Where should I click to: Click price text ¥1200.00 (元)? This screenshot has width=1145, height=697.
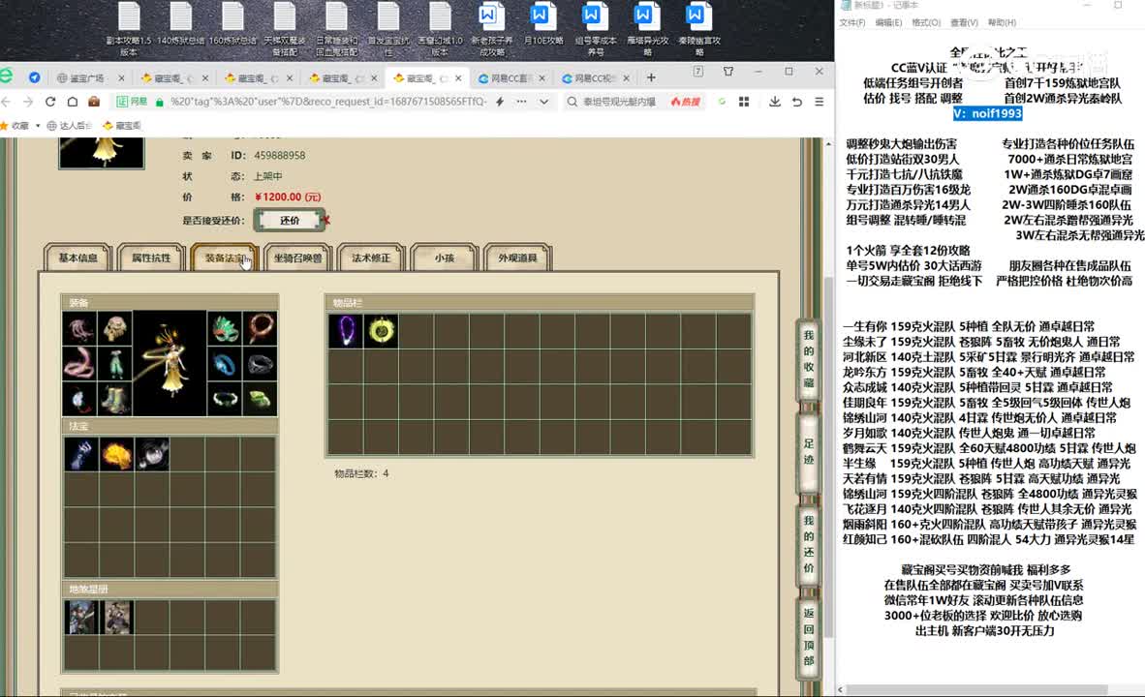pyautogui.click(x=288, y=197)
